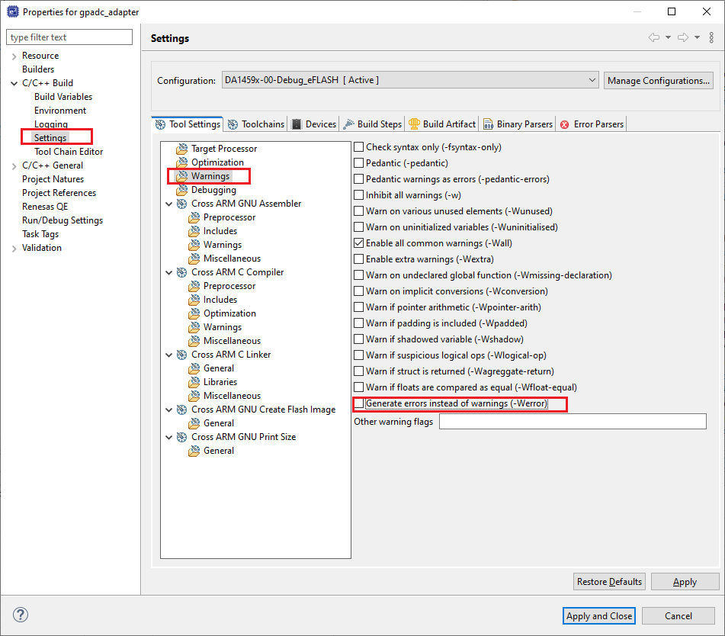Open the Build Artifact tab
The height and width of the screenshot is (636, 725).
point(442,124)
